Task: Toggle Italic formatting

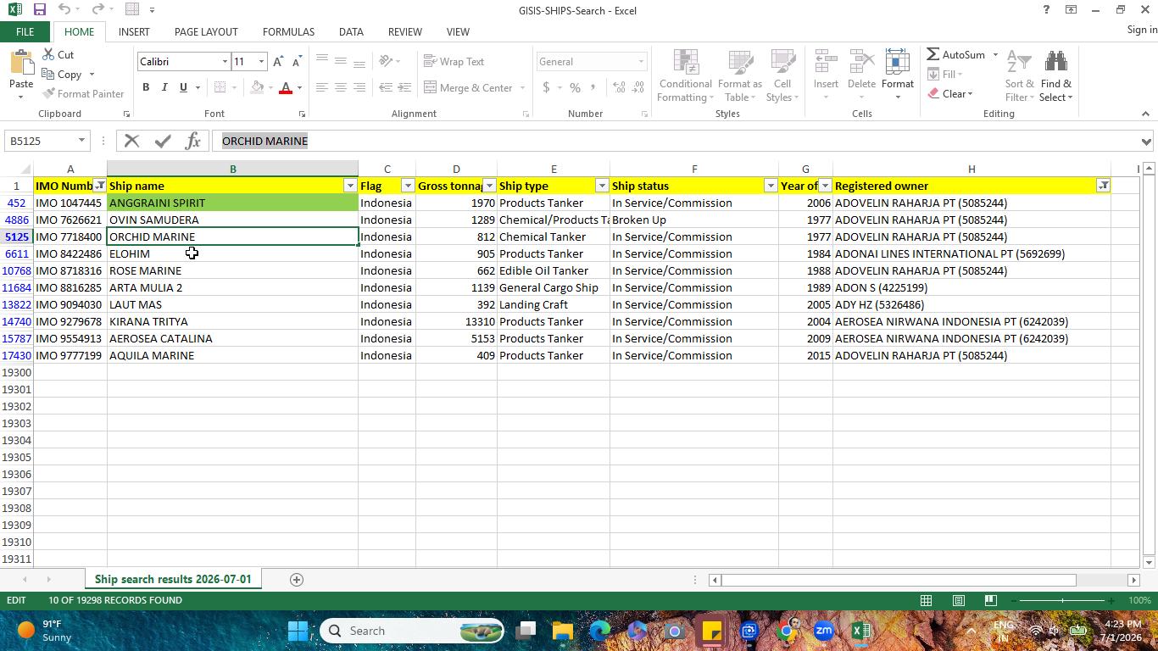Action: pos(164,87)
